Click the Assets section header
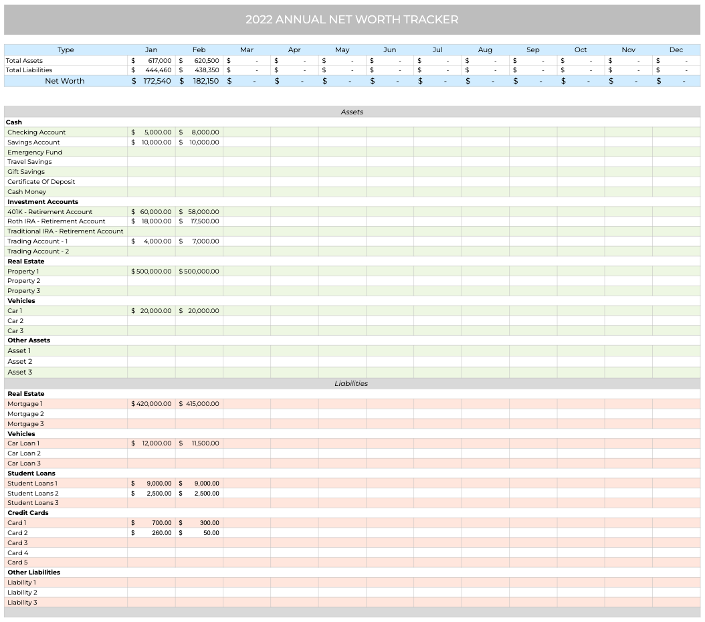The image size is (705, 622). point(352,112)
